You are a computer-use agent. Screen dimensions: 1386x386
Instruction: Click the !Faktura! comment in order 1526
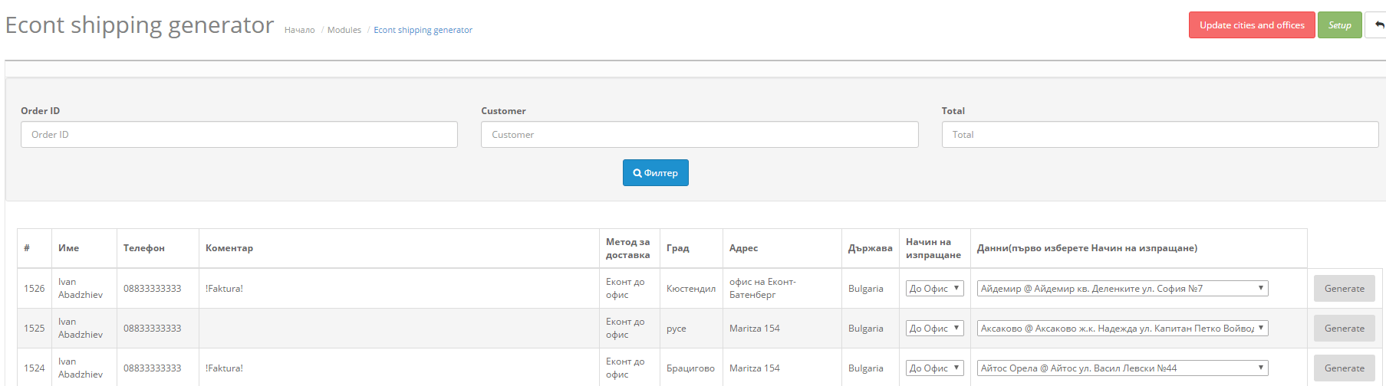(224, 289)
